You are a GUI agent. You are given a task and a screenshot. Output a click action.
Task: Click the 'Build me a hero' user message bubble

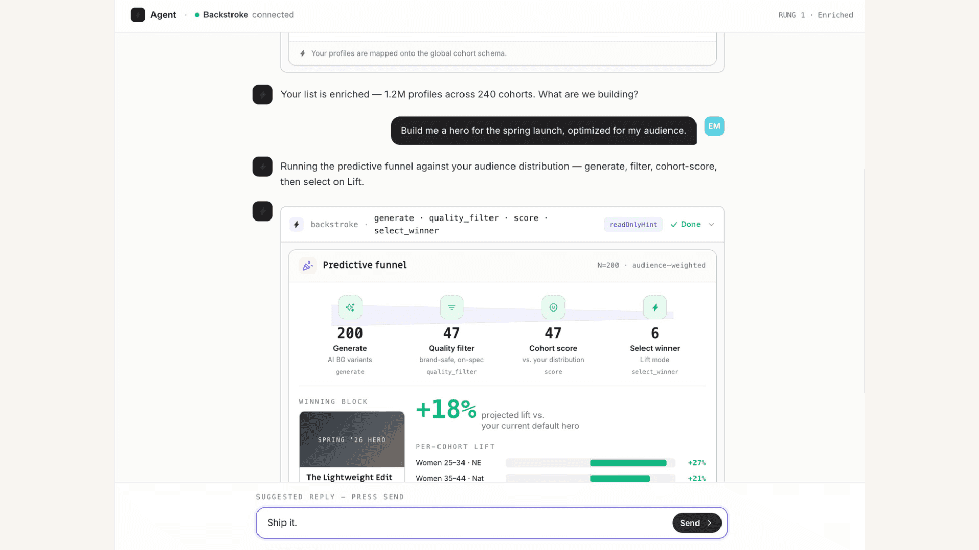coord(544,131)
